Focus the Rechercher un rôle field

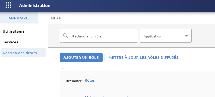pos(99,36)
